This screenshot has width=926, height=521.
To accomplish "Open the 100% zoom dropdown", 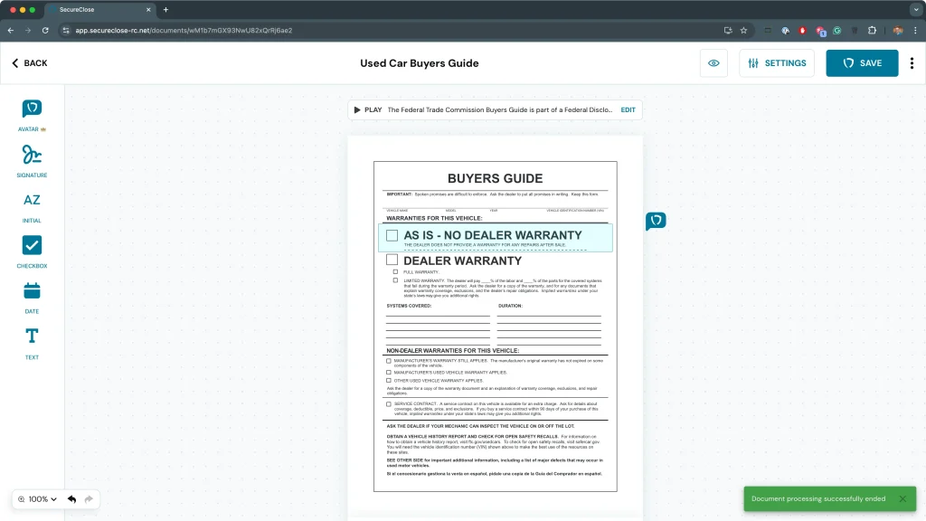I will [x=37, y=499].
